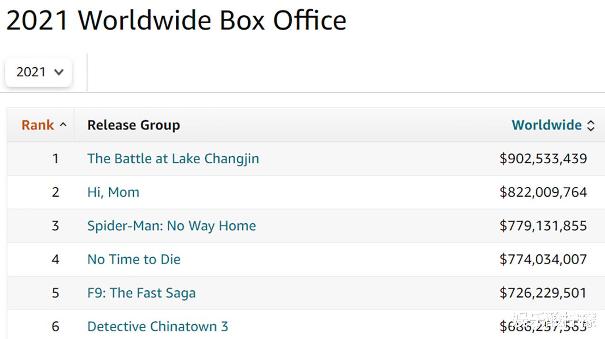Open the Hi, Mom link
This screenshot has width=605, height=339.
coord(113,192)
